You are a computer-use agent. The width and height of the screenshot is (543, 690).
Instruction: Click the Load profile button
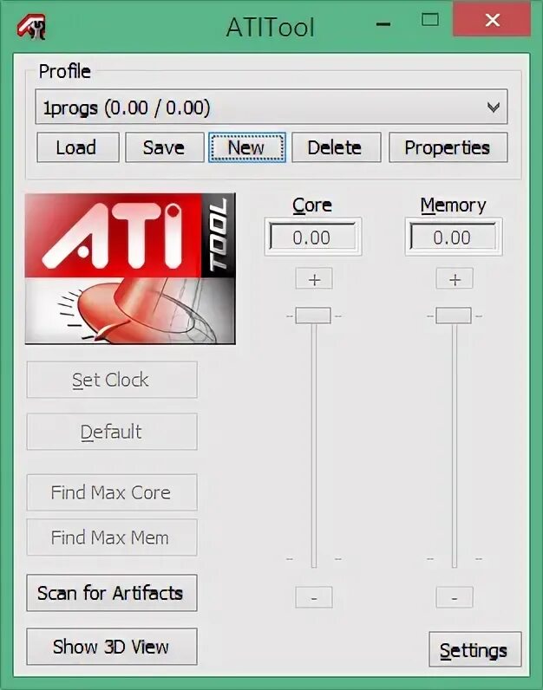pos(78,147)
